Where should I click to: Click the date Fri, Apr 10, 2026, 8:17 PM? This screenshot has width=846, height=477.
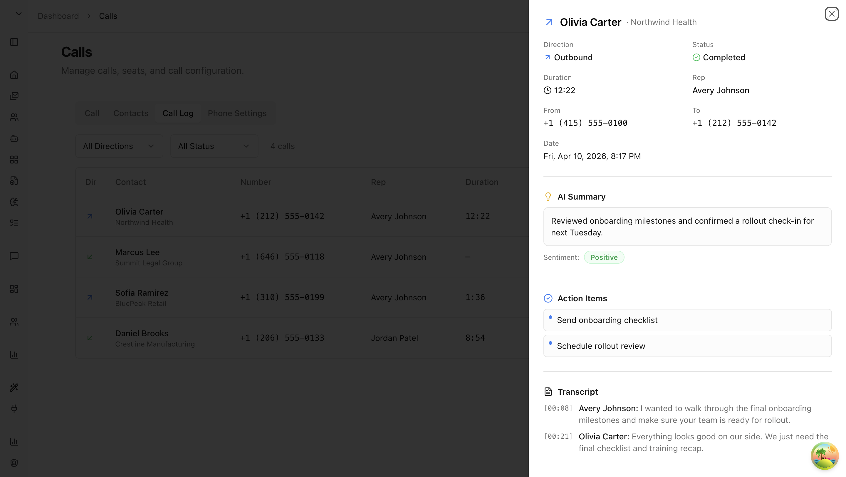(592, 156)
